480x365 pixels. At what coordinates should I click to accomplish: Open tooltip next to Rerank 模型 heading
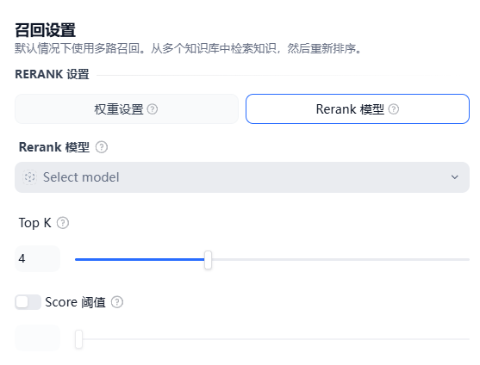(x=102, y=147)
